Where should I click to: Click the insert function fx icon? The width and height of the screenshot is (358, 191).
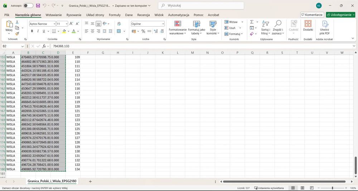point(44,46)
